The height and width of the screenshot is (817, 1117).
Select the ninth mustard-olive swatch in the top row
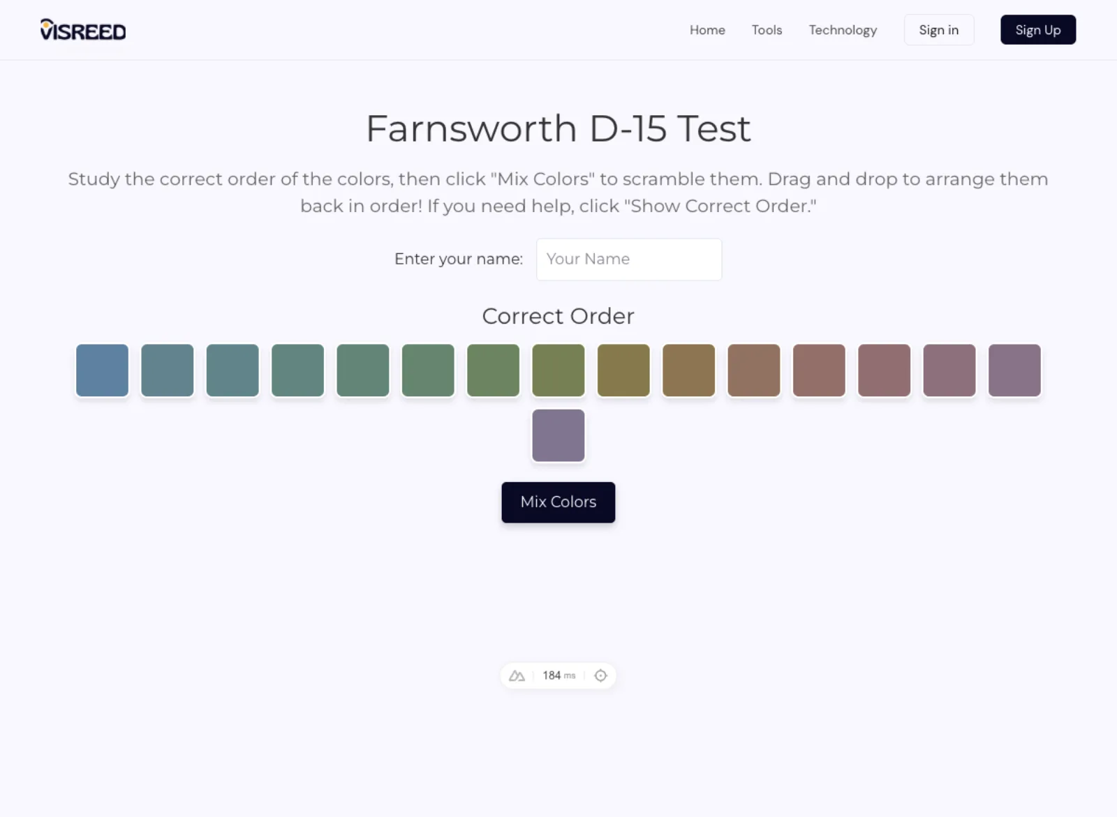(x=623, y=370)
